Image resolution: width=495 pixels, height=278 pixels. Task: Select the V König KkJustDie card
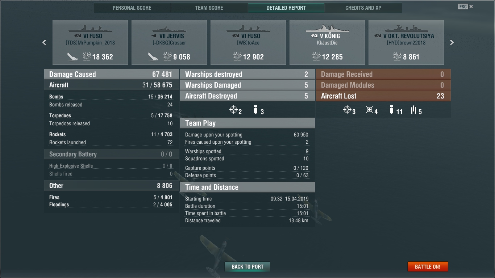pos(327,42)
